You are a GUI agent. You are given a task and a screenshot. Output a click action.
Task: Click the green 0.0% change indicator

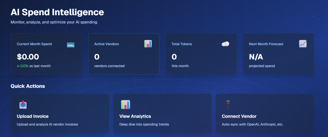(22, 66)
